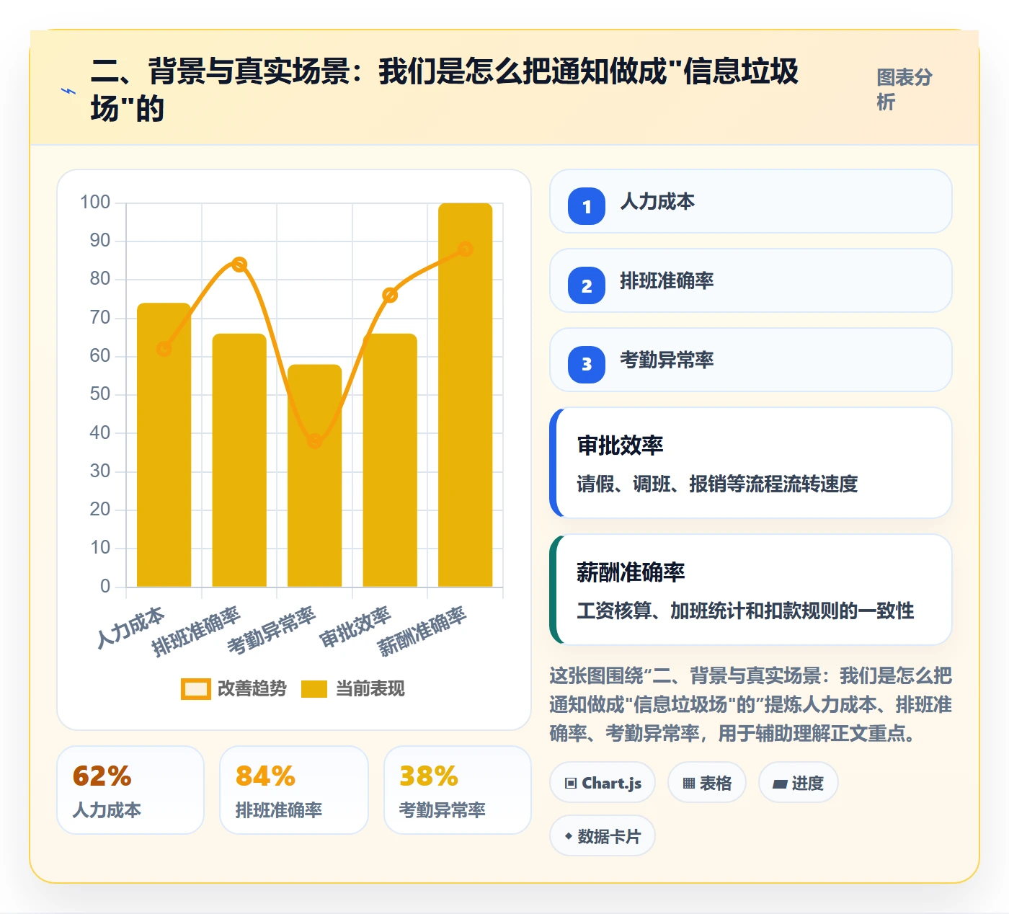This screenshot has width=1009, height=914.
Task: Select the Chart.js tag
Action: 603,783
